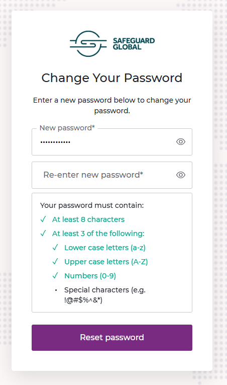Click the bullet dot beside Special characters

pos(56,290)
